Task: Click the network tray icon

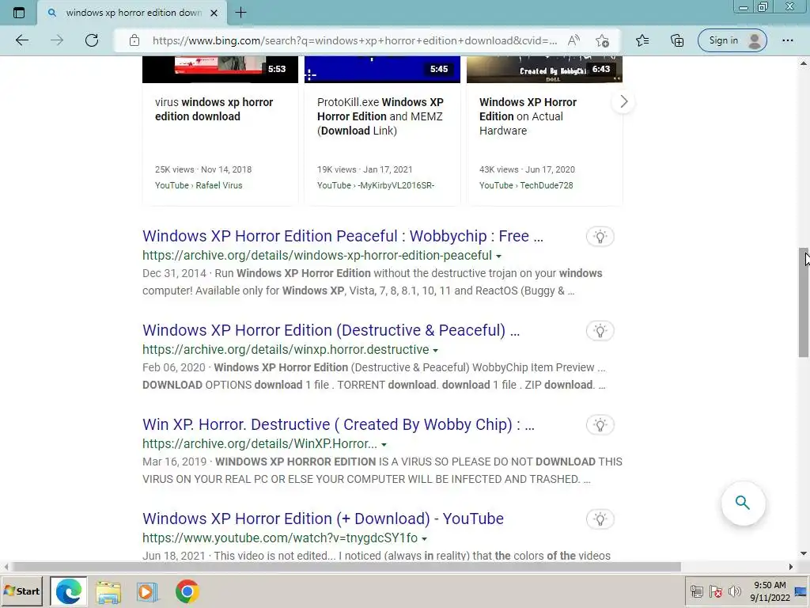Action: (696, 591)
